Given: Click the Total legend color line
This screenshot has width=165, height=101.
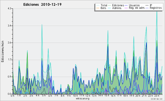Looking at the screenshot, I should click(x=98, y=5).
